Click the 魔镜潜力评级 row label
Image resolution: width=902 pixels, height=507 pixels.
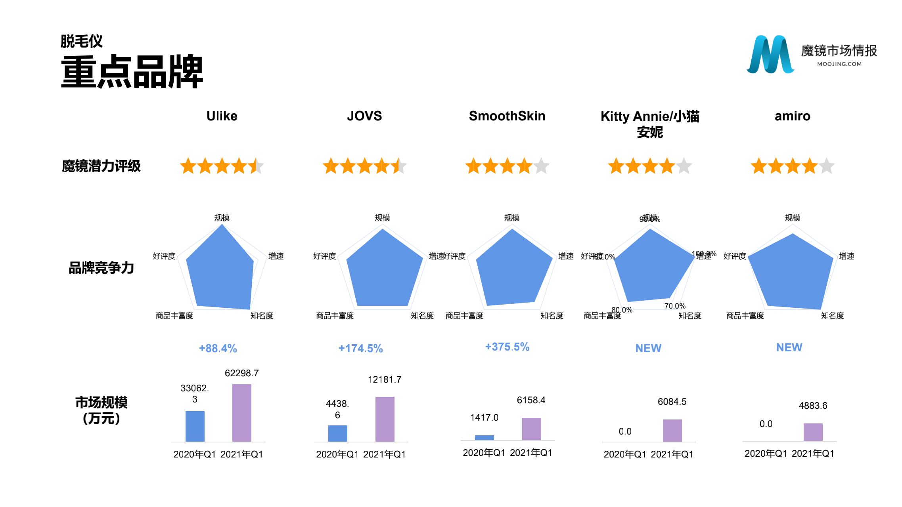(x=101, y=166)
